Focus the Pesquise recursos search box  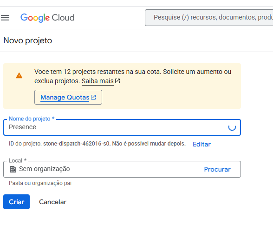pos(209,18)
